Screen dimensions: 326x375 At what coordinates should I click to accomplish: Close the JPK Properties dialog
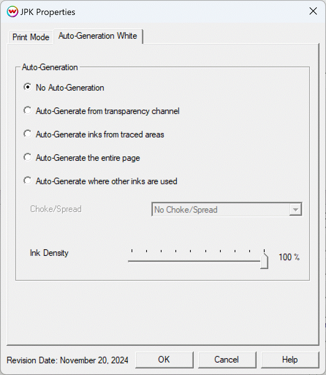(313, 11)
